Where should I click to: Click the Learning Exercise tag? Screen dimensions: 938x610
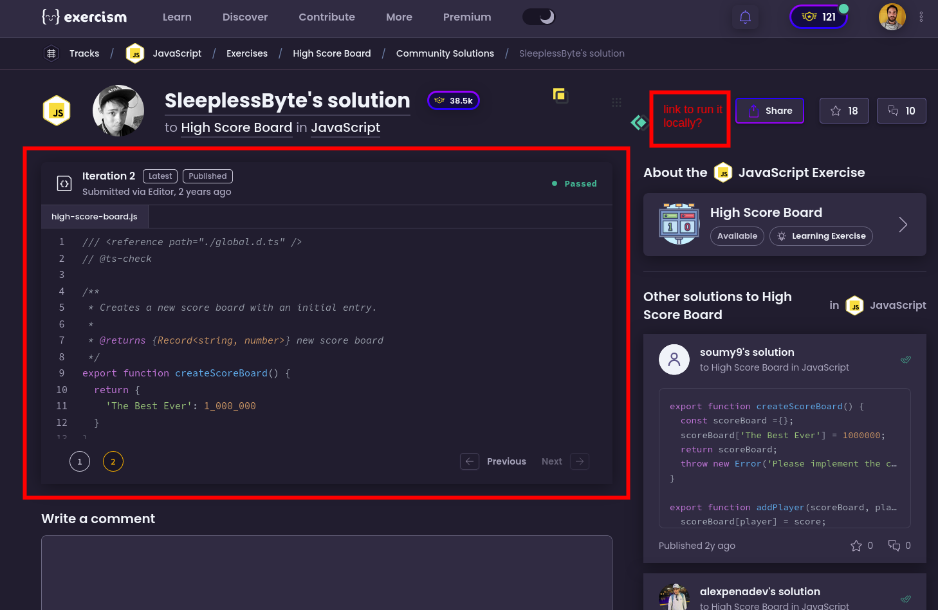click(821, 236)
